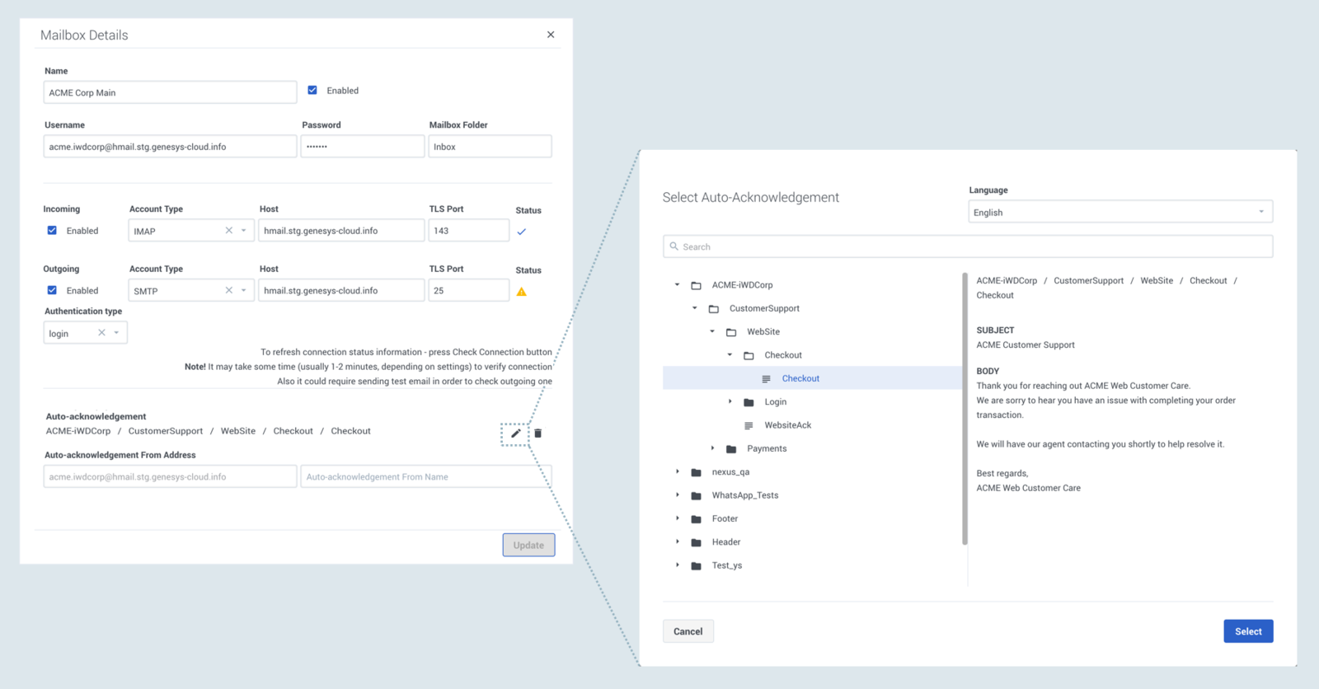Click the Password input field
1319x689 pixels.
pyautogui.click(x=363, y=147)
